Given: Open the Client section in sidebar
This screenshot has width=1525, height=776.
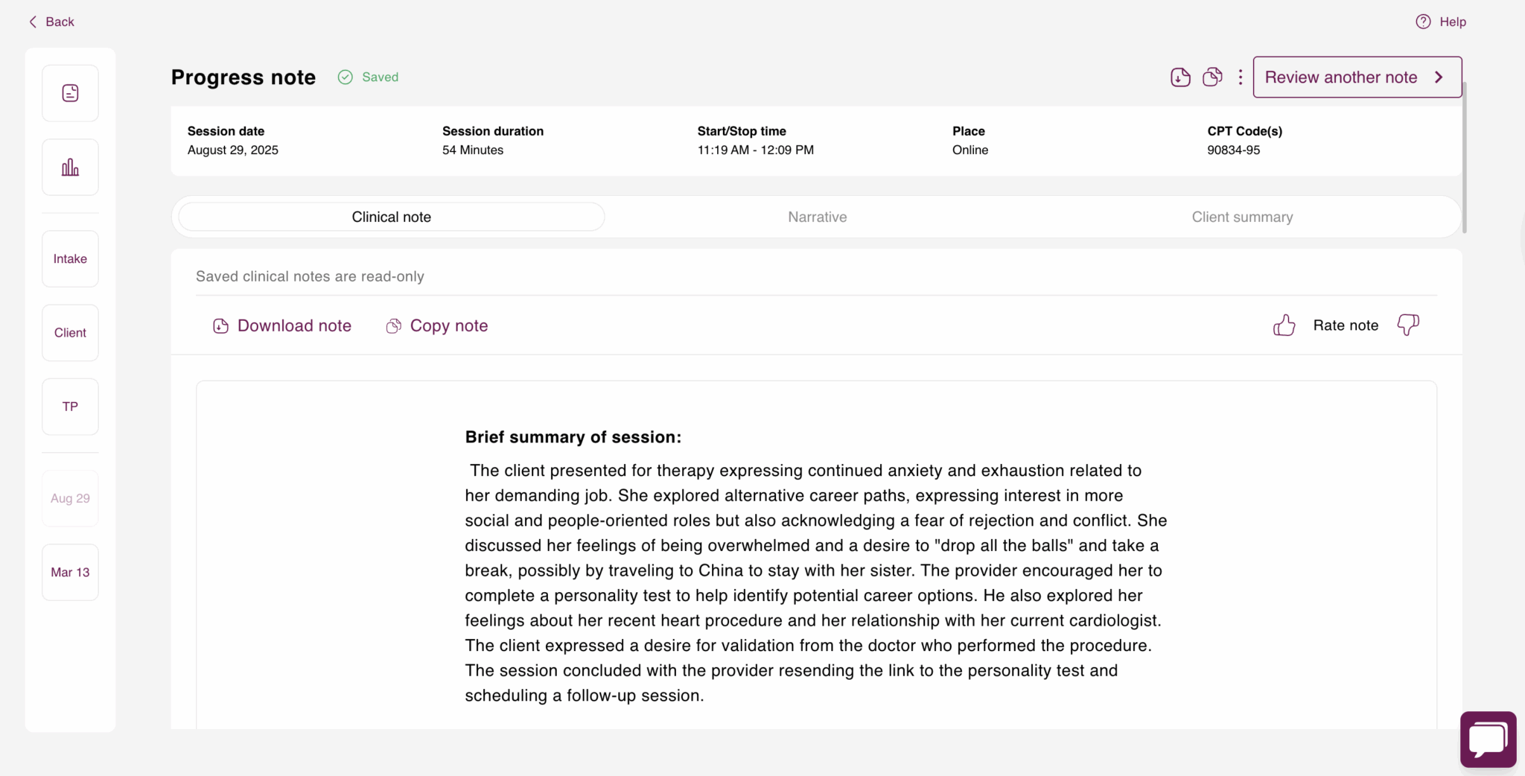Looking at the screenshot, I should (x=70, y=333).
